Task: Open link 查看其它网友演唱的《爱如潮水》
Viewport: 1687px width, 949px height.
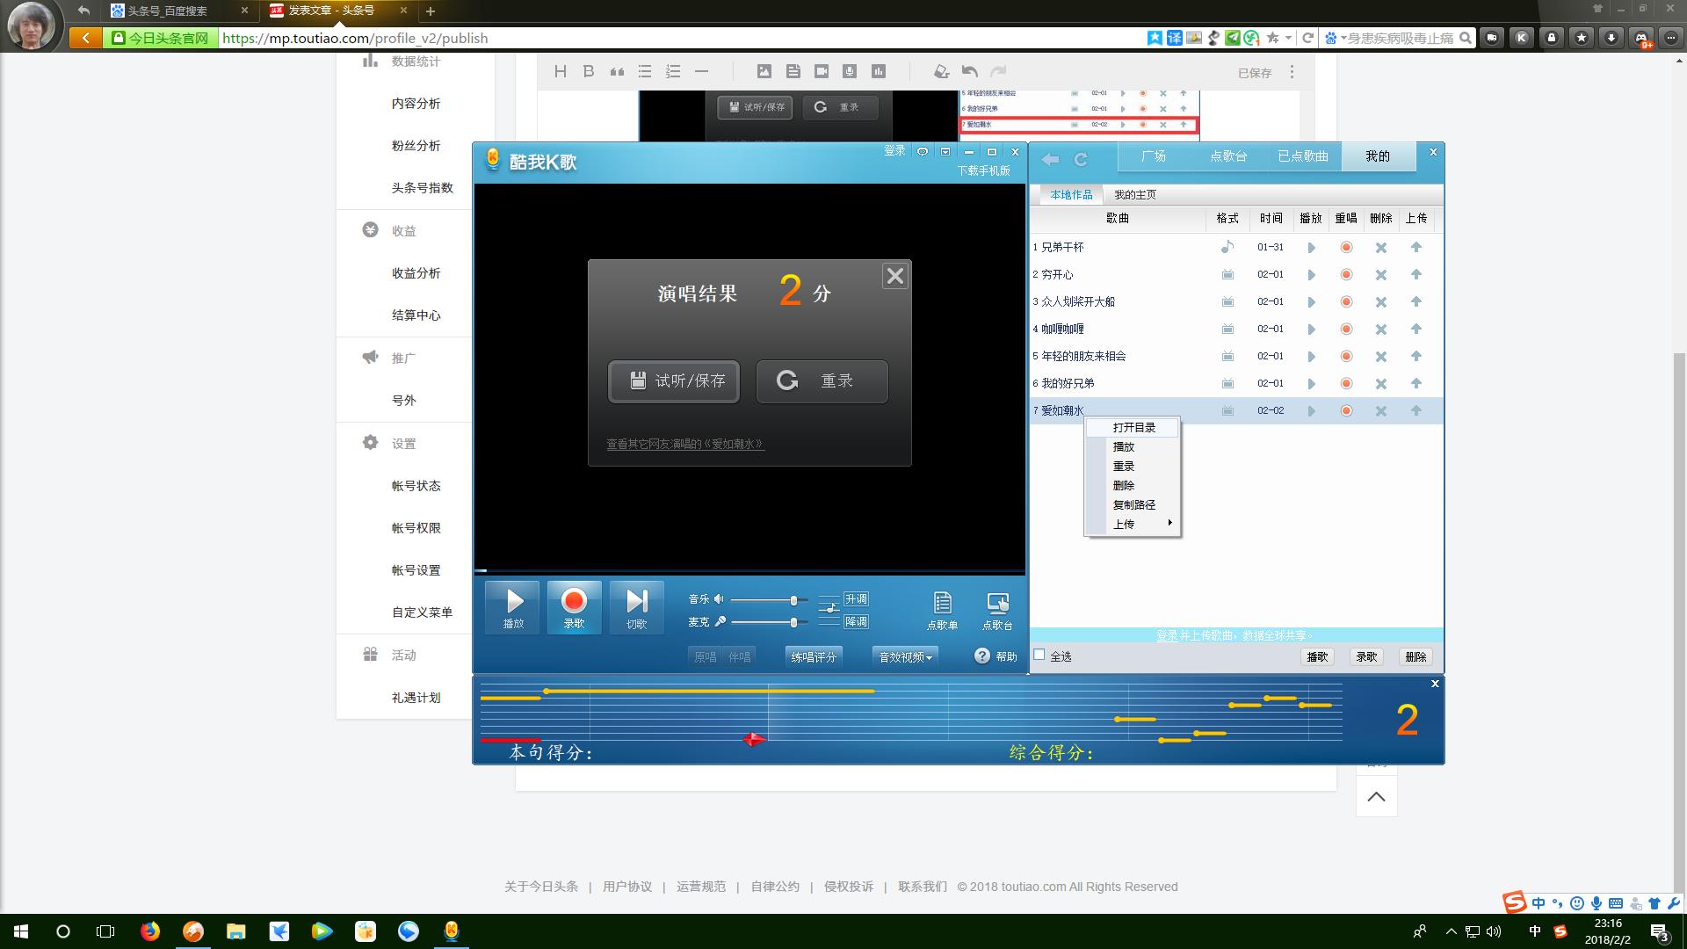Action: pos(684,445)
